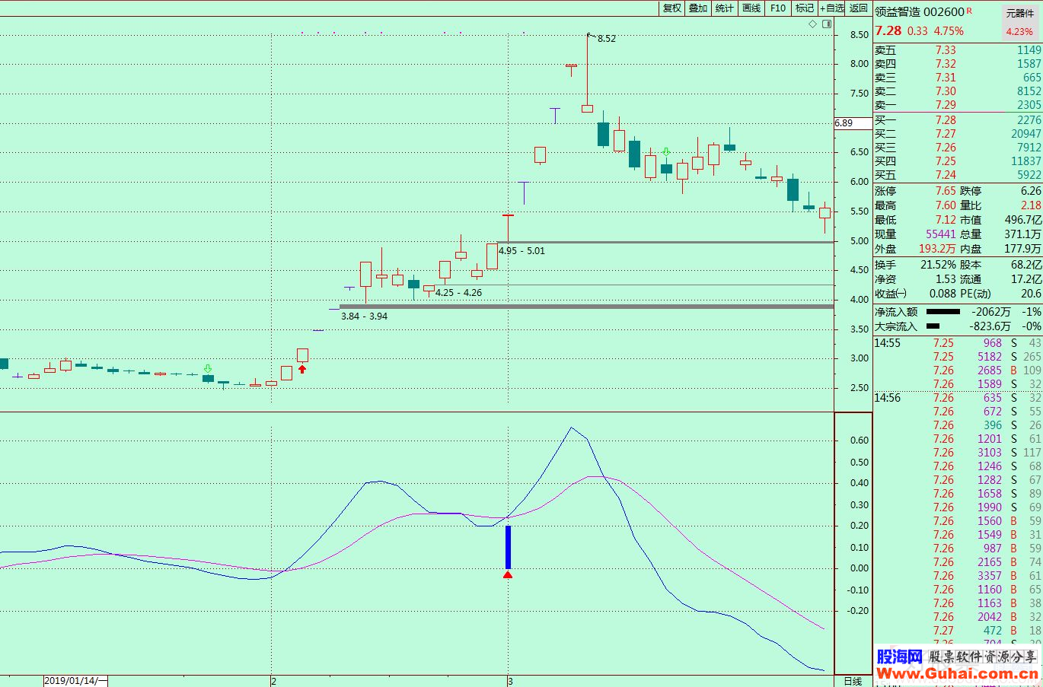
Task: Click the month 3 axis marker
Action: (x=510, y=681)
